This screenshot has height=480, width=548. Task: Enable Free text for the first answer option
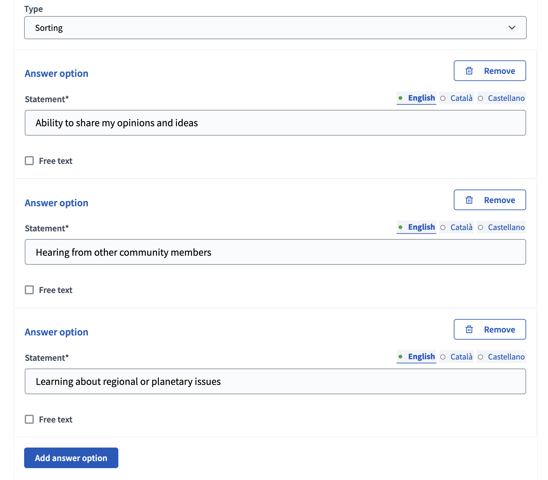[29, 161]
